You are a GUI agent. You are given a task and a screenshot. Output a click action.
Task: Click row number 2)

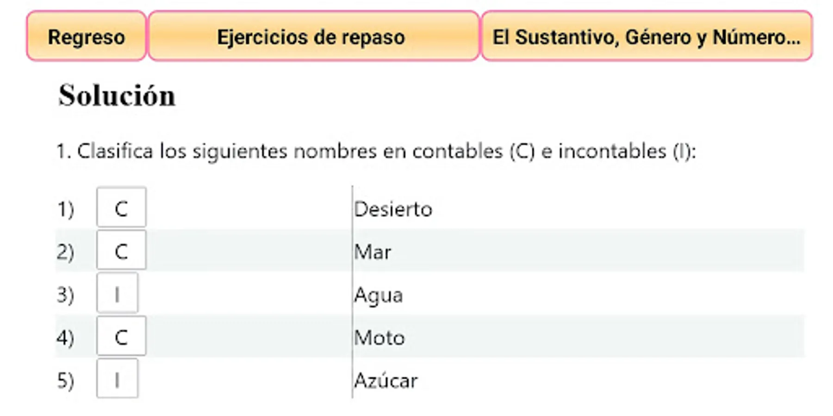point(65,252)
